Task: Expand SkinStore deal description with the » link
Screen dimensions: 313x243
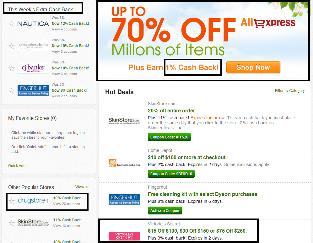Action: click(178, 128)
